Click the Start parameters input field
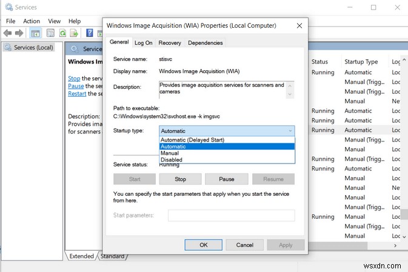This screenshot has height=272, width=408. tap(232, 215)
